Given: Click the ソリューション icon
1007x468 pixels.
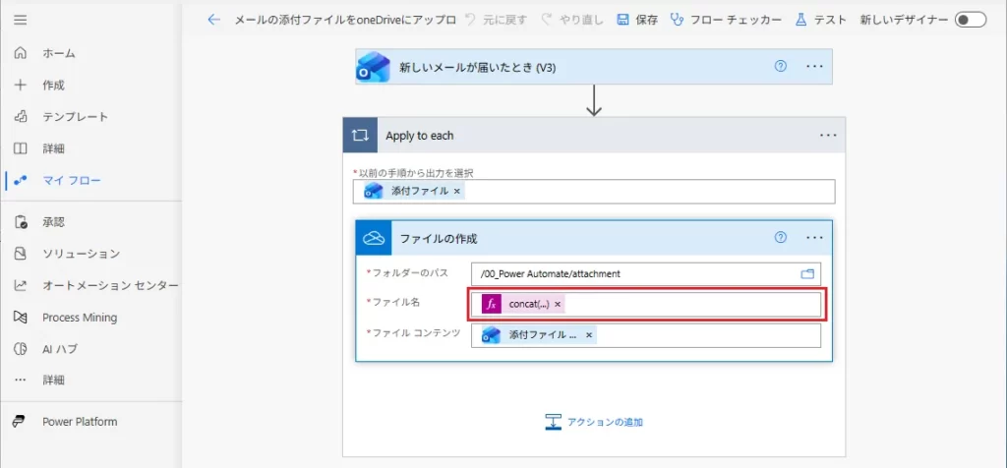Looking at the screenshot, I should click(21, 254).
